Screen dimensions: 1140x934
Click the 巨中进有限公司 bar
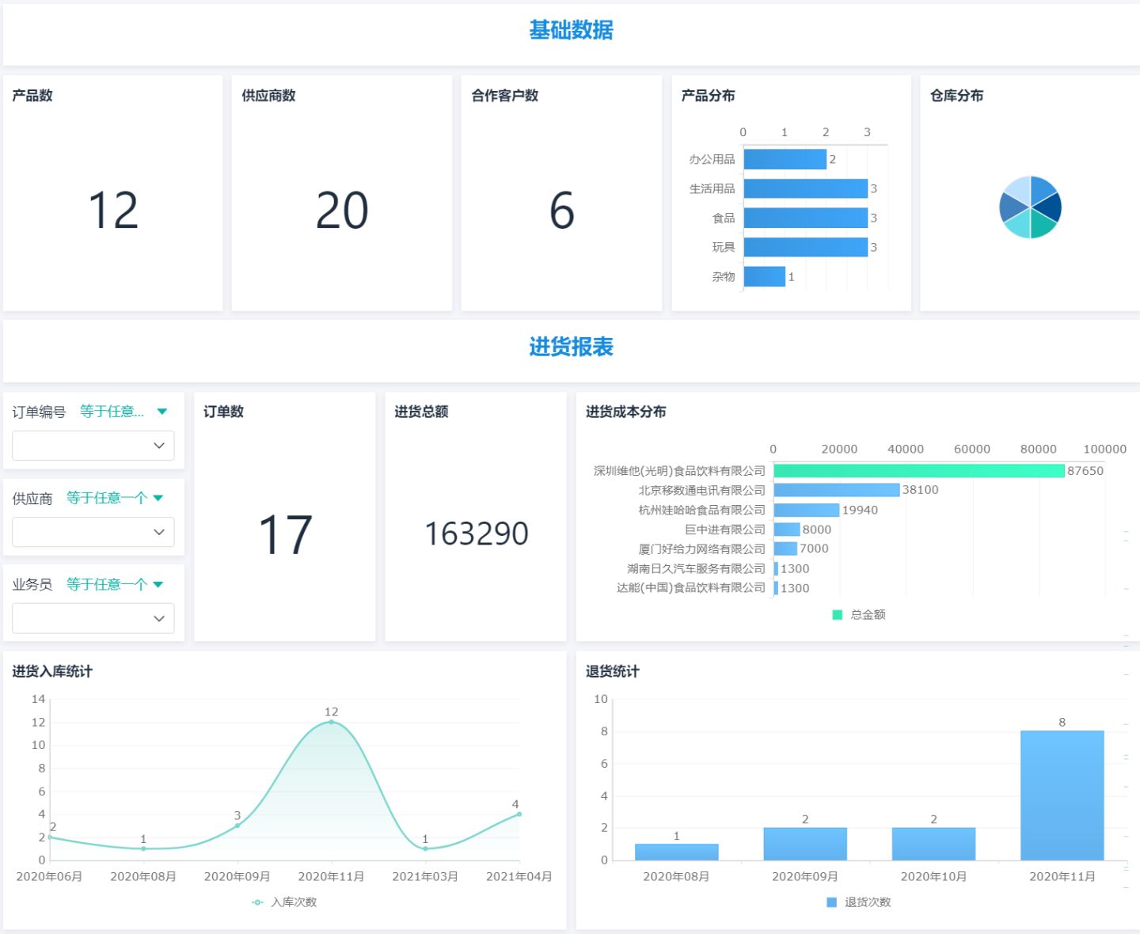[787, 530]
